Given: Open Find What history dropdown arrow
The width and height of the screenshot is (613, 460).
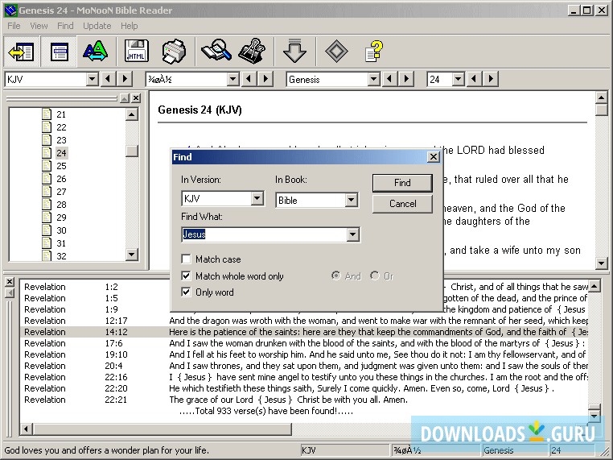Looking at the screenshot, I should point(352,234).
